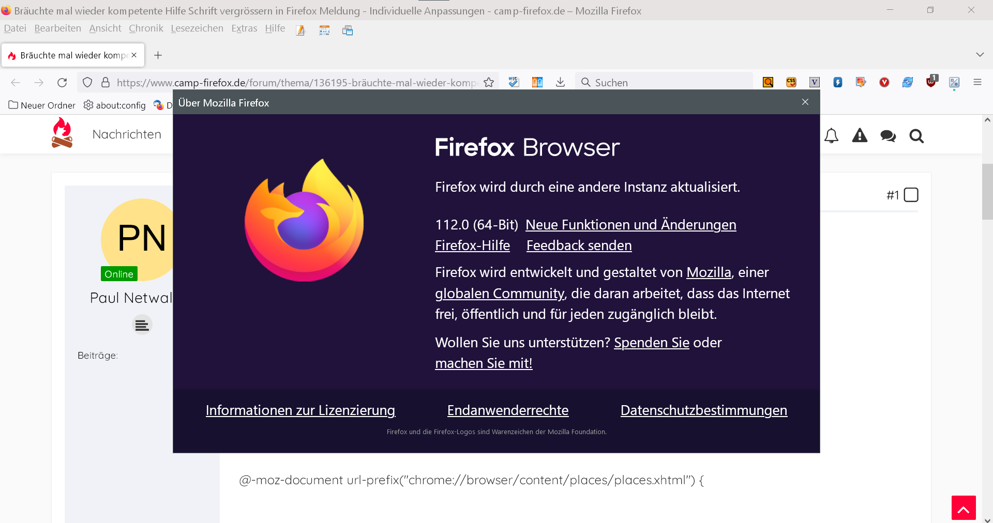Click the blue refresh windows extension icon
Image resolution: width=993 pixels, height=523 pixels.
(x=908, y=82)
